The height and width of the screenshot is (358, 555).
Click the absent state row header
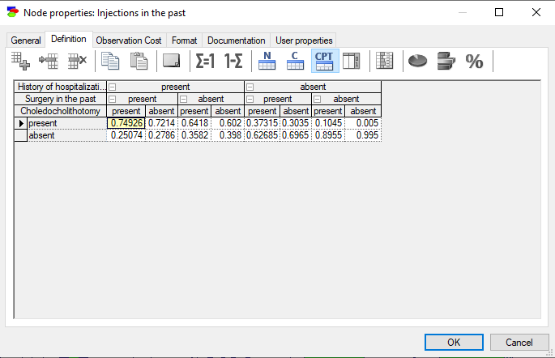(x=67, y=135)
